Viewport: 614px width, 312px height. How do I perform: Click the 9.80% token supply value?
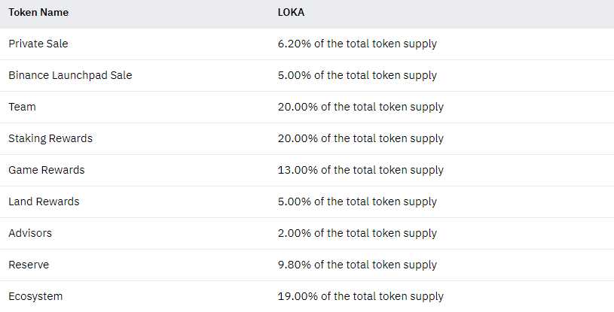(357, 265)
